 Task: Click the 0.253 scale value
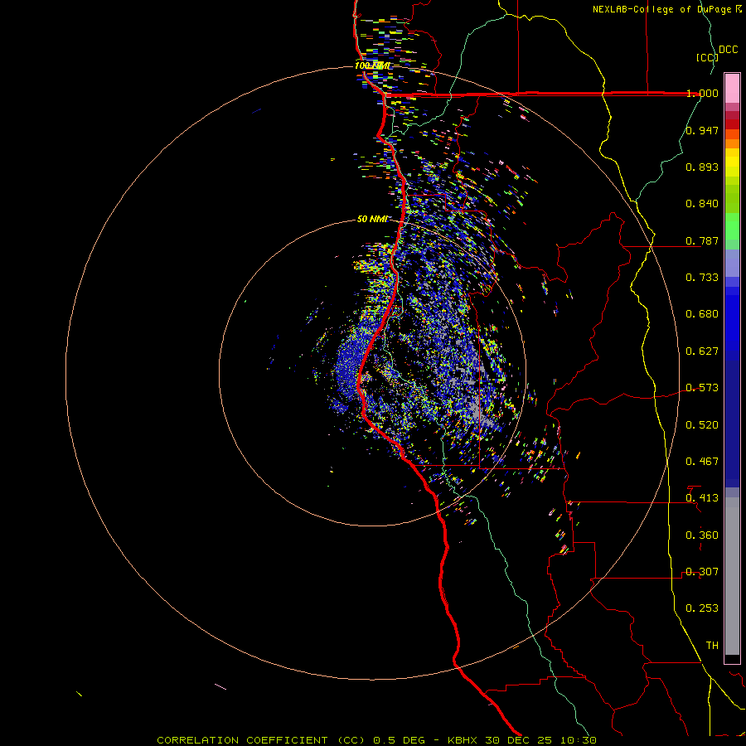pos(702,608)
